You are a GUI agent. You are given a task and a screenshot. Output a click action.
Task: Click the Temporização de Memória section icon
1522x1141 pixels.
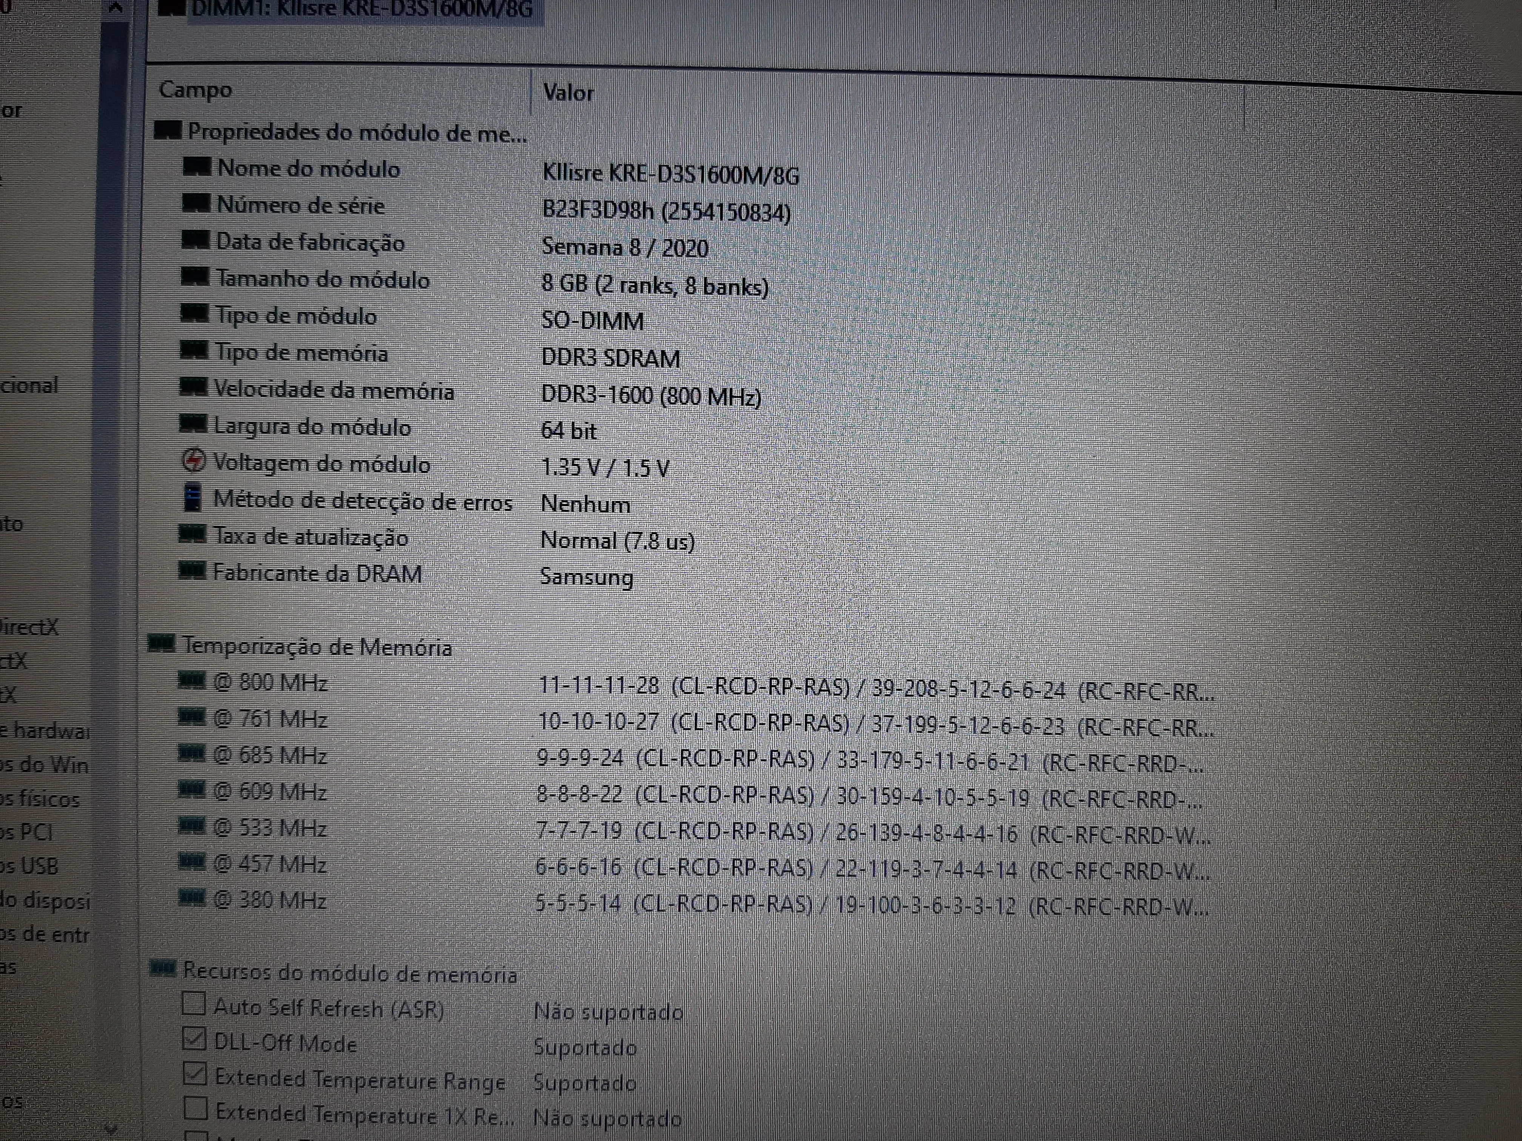click(x=162, y=644)
